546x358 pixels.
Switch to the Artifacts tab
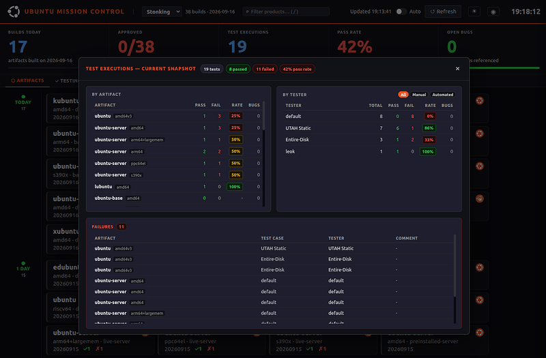(x=27, y=80)
